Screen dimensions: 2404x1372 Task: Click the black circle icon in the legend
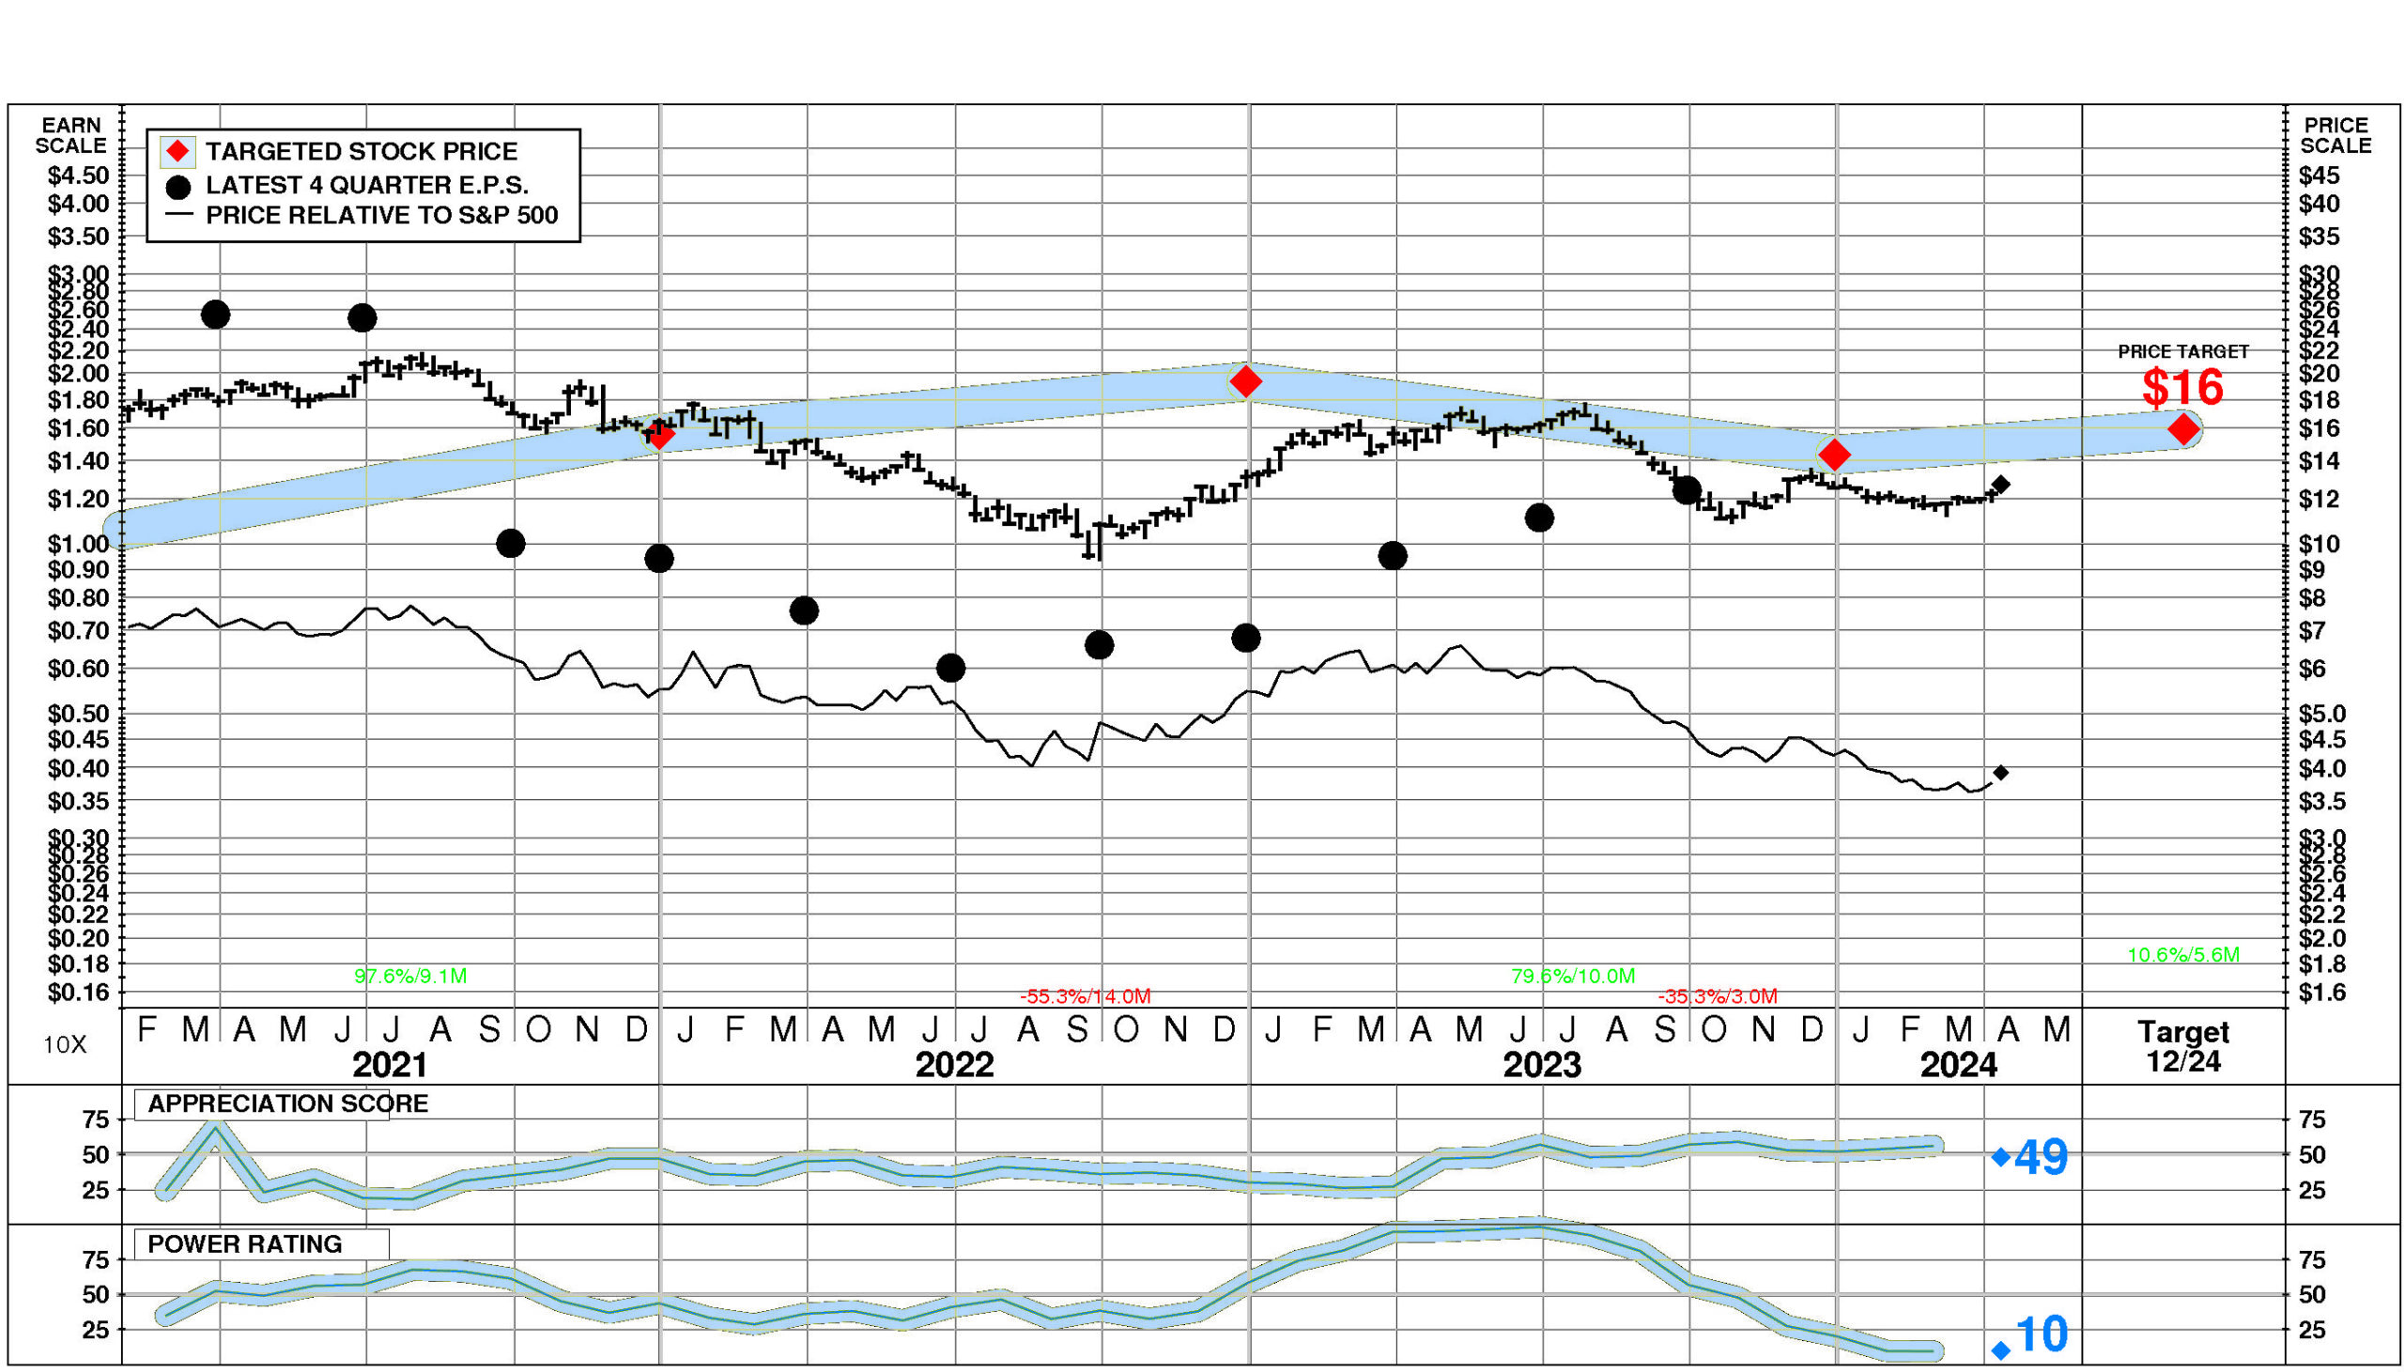[x=177, y=187]
